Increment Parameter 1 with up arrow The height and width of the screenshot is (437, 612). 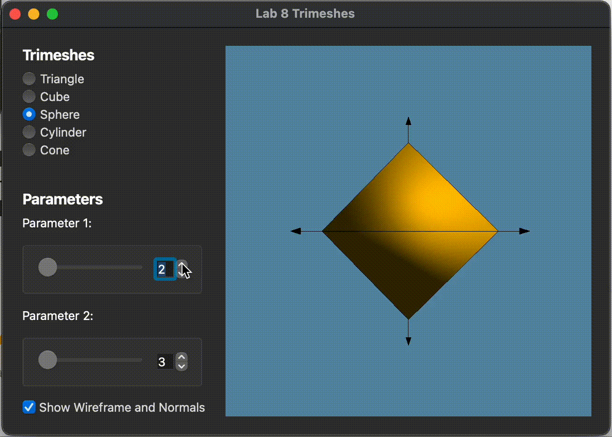point(182,265)
